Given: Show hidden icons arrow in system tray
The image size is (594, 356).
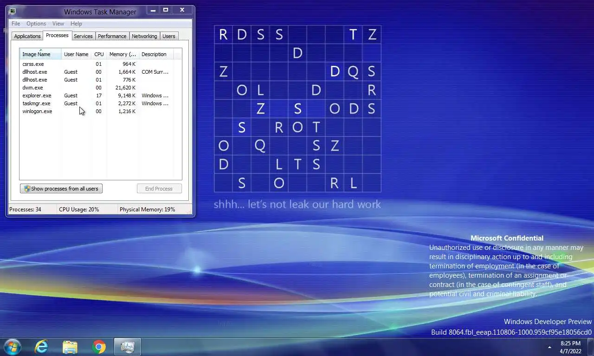Looking at the screenshot, I should (x=549, y=347).
